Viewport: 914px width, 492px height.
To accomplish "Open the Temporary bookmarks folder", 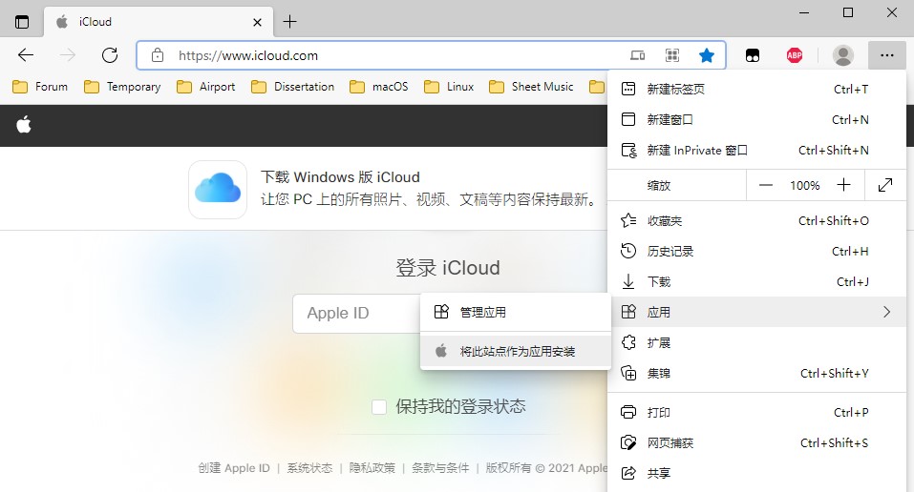I will point(122,87).
